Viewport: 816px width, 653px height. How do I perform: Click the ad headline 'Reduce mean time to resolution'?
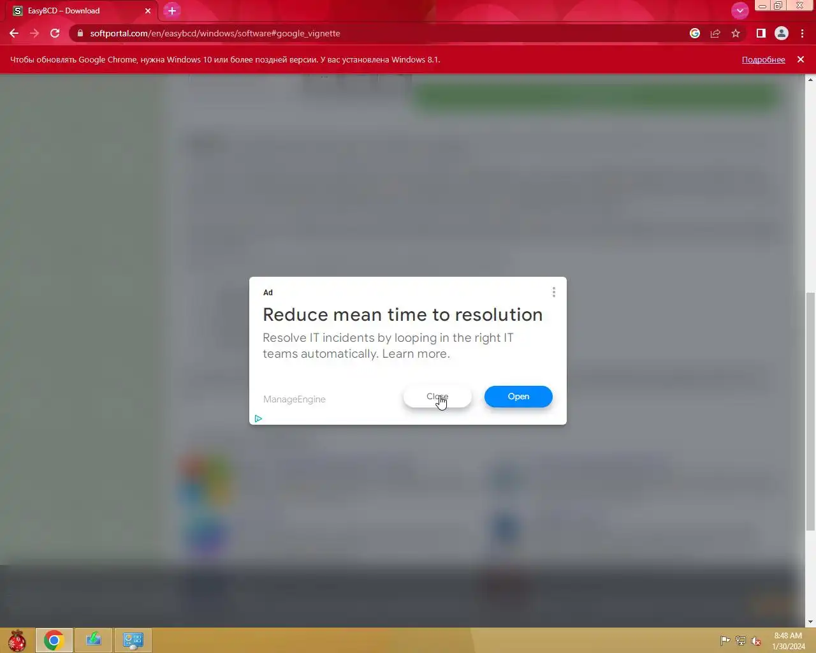[x=402, y=314]
